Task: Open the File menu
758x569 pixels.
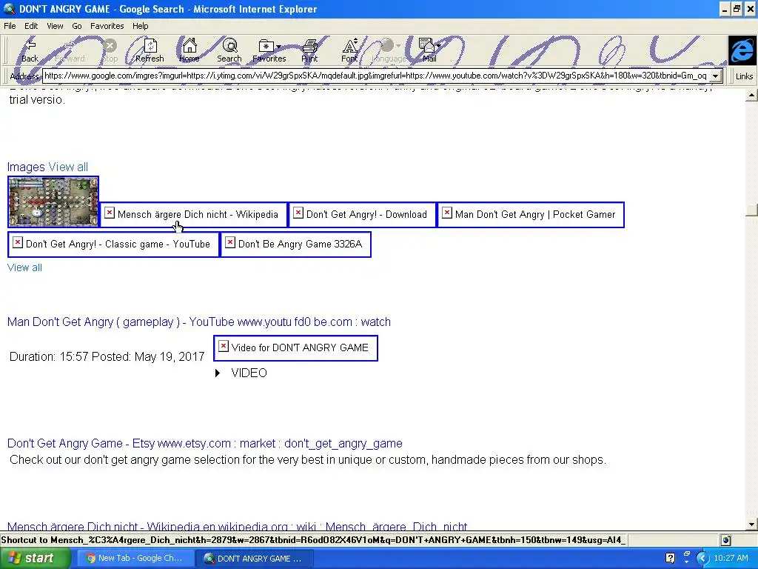Action: (x=10, y=26)
